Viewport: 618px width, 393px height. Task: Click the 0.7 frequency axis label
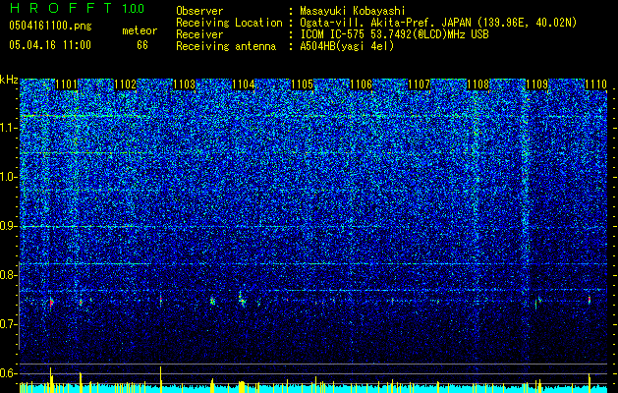coord(9,324)
